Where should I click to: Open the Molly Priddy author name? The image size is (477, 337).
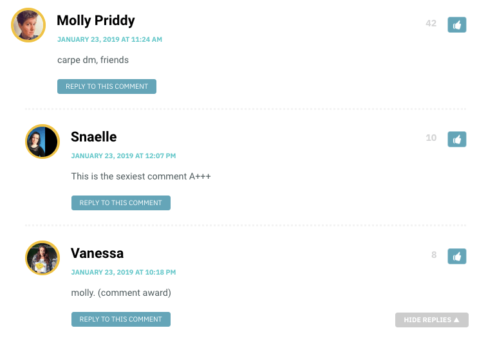[x=96, y=21]
